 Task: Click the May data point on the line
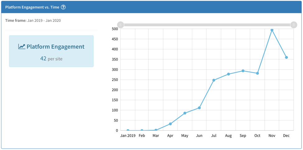point(185,113)
